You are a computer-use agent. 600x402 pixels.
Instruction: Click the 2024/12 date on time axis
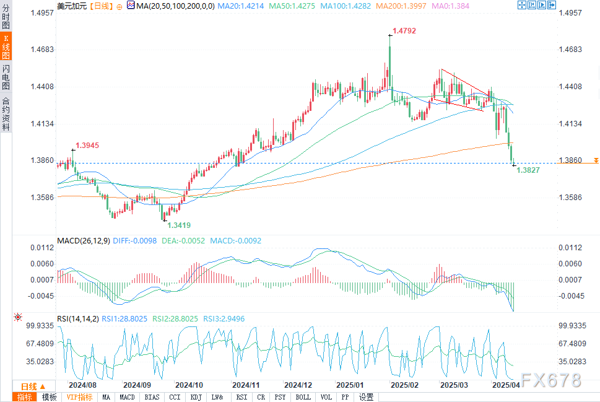click(298, 385)
